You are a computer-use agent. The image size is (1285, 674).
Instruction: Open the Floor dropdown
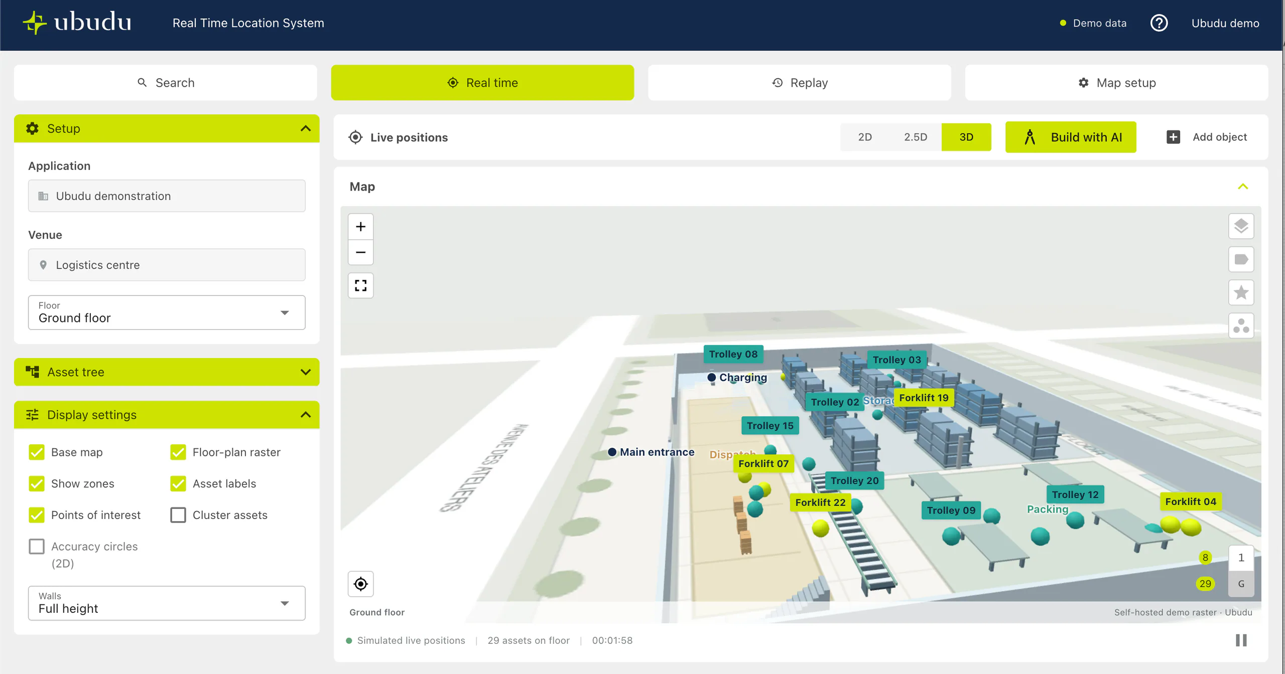tap(167, 312)
